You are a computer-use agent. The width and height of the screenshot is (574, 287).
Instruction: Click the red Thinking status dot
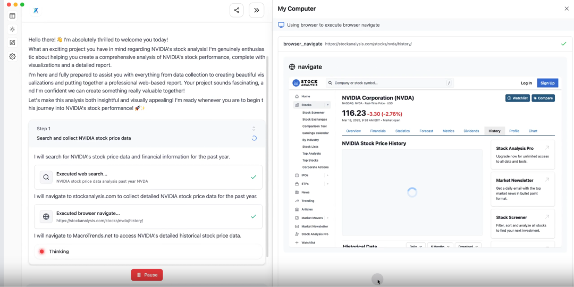click(42, 251)
